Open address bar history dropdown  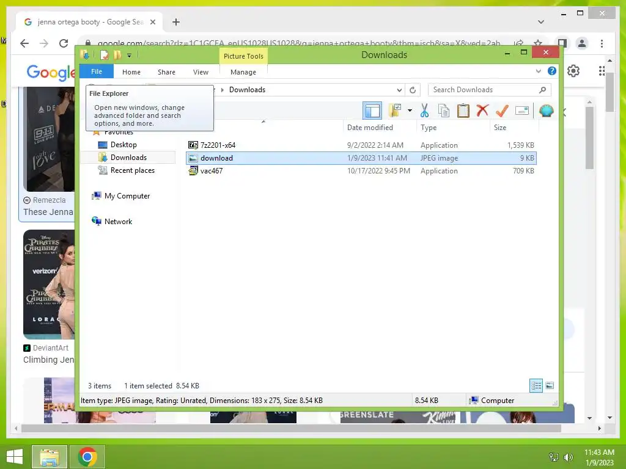399,90
